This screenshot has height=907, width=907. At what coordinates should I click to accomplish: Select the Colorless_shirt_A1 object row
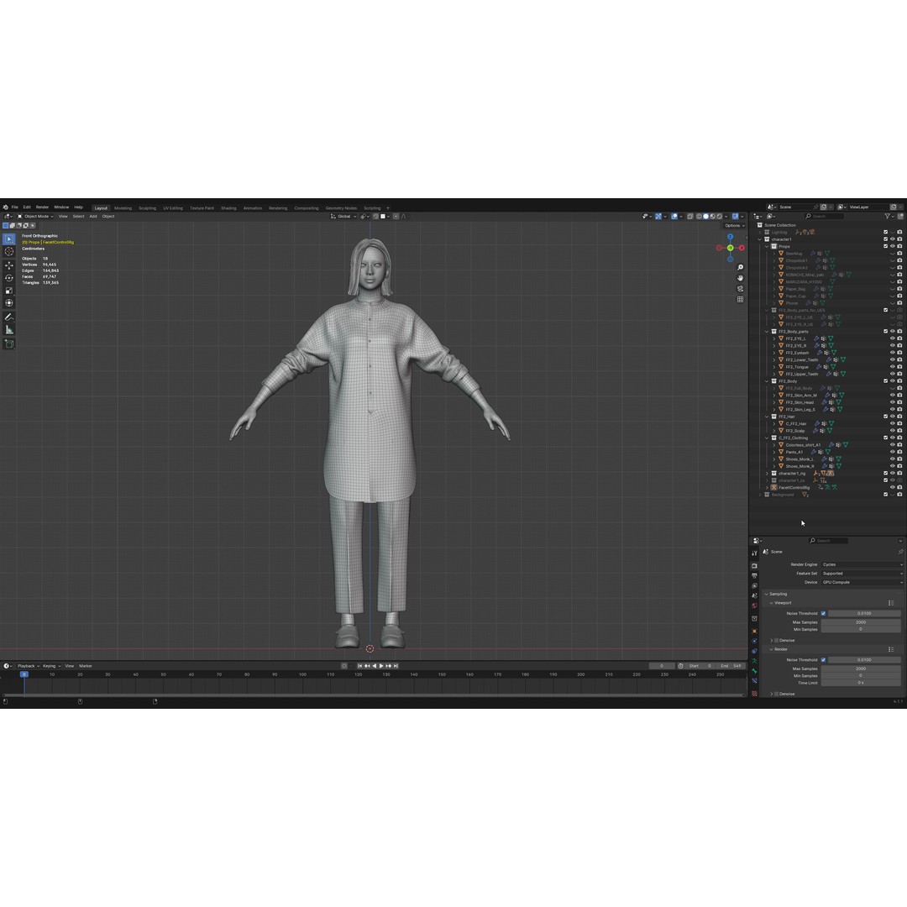tap(803, 445)
